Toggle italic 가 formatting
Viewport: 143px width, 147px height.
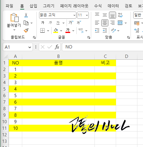click(x=50, y=23)
